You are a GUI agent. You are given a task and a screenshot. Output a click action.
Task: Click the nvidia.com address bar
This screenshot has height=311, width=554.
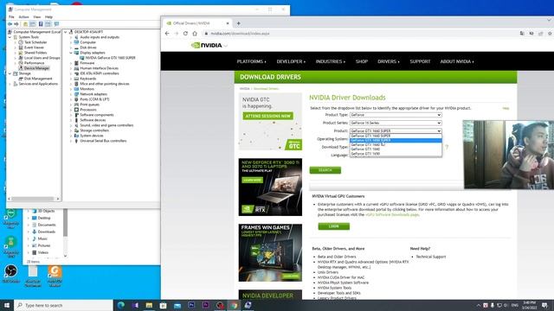pyautogui.click(x=358, y=34)
